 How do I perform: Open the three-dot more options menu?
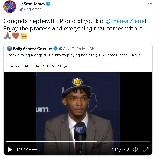pyautogui.click(x=150, y=4)
